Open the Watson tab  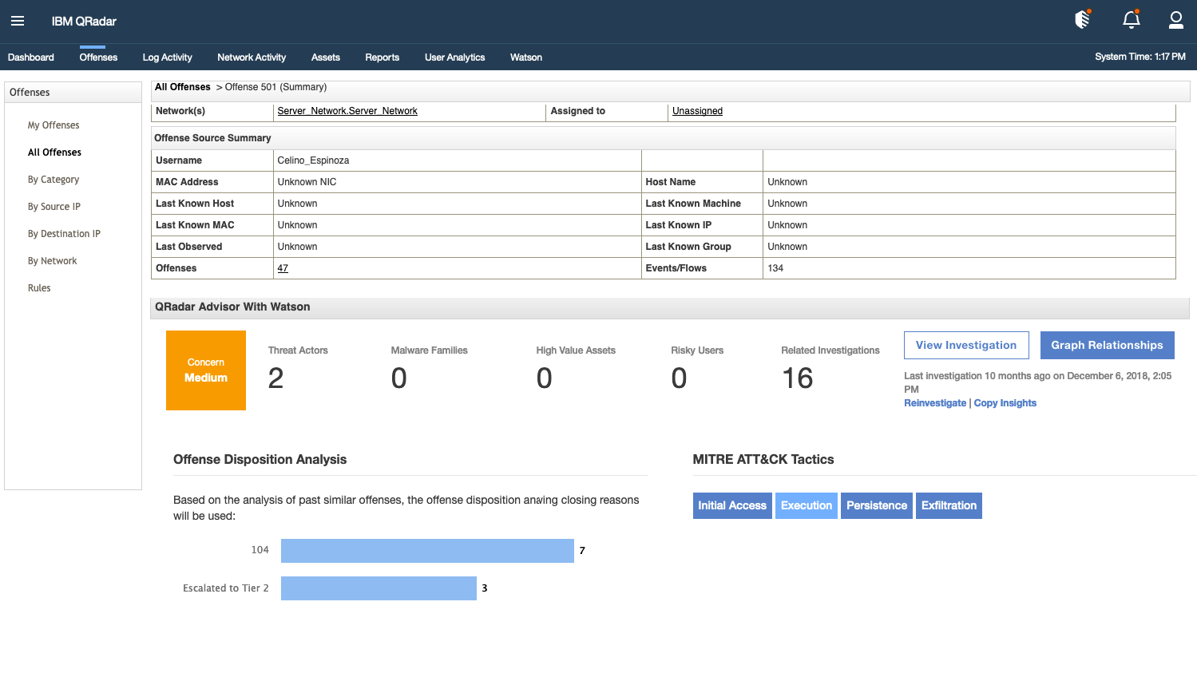pyautogui.click(x=526, y=57)
